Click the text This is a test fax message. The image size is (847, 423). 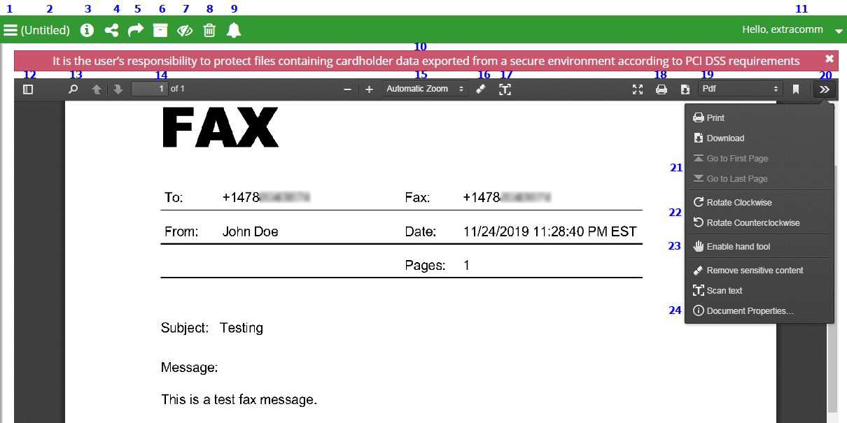click(239, 400)
